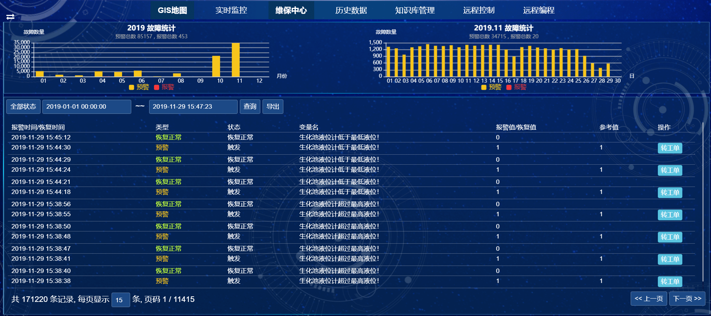This screenshot has height=316, width=711.
Task: Click 转工单 for the 15:44:30 alert
Action: click(670, 148)
